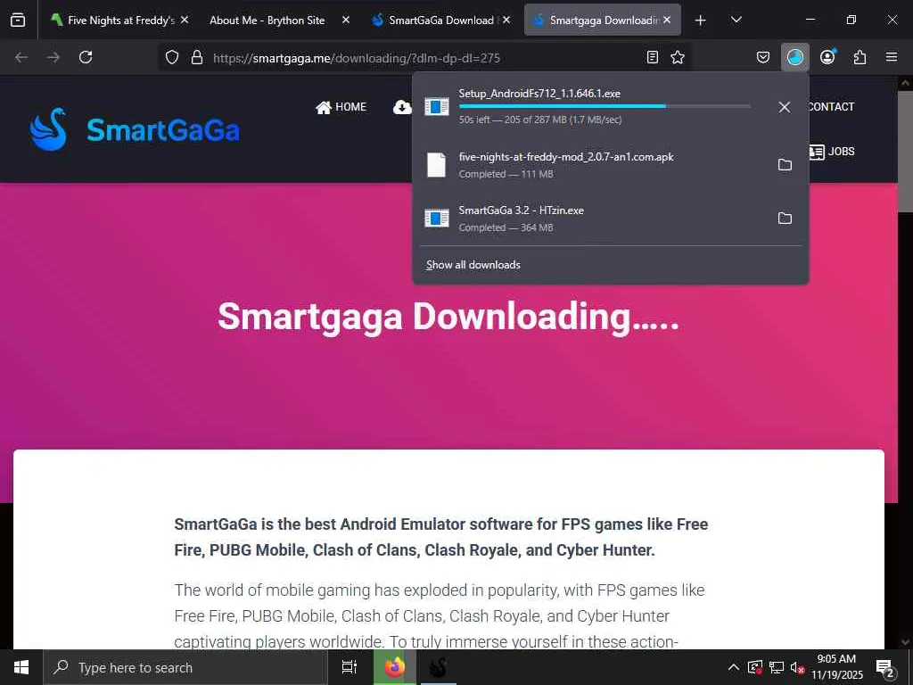
Task: Click the SmartGaGa site title text
Action: point(163,130)
